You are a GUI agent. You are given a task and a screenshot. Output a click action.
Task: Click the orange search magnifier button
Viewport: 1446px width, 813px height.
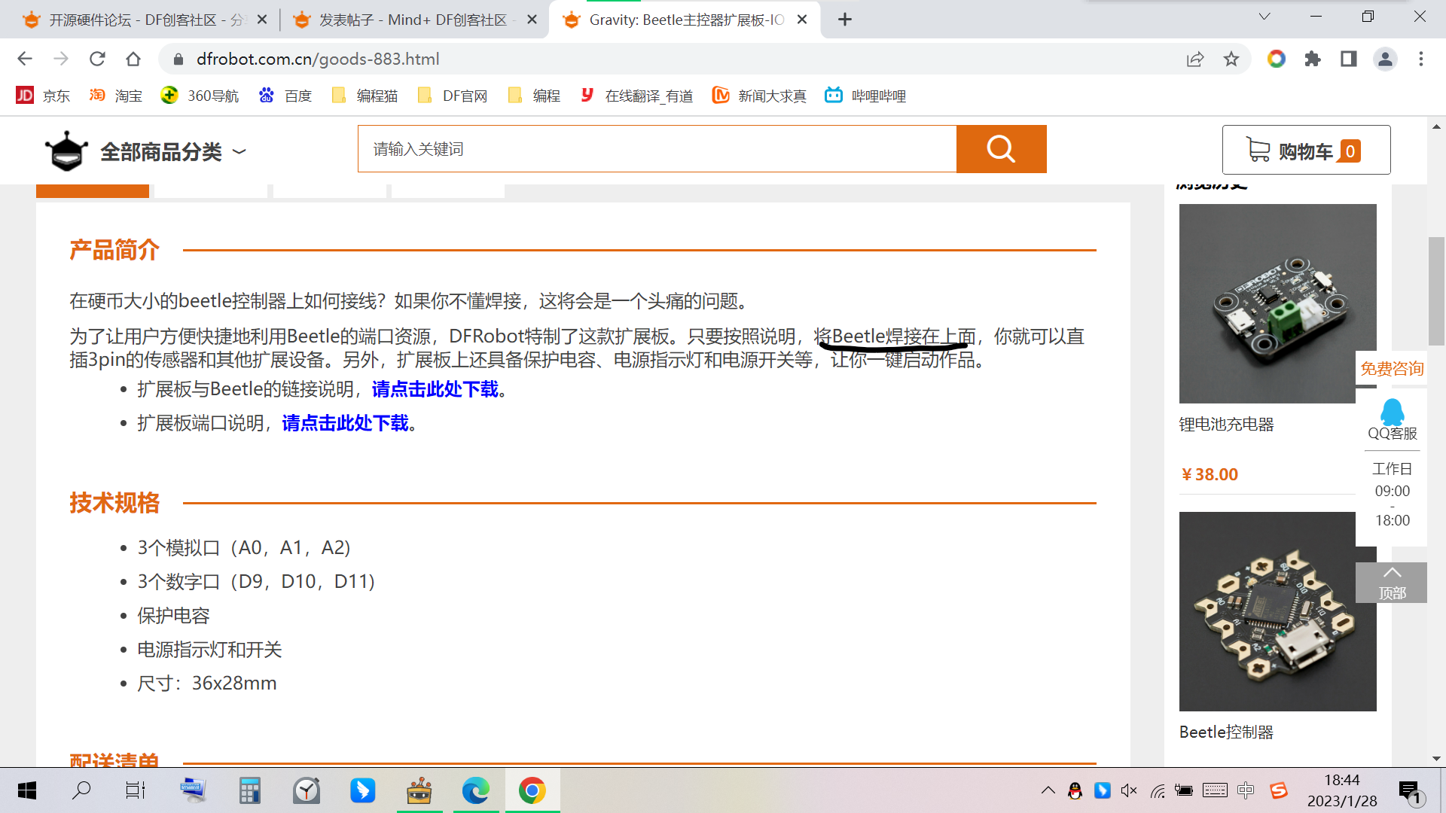1001,149
